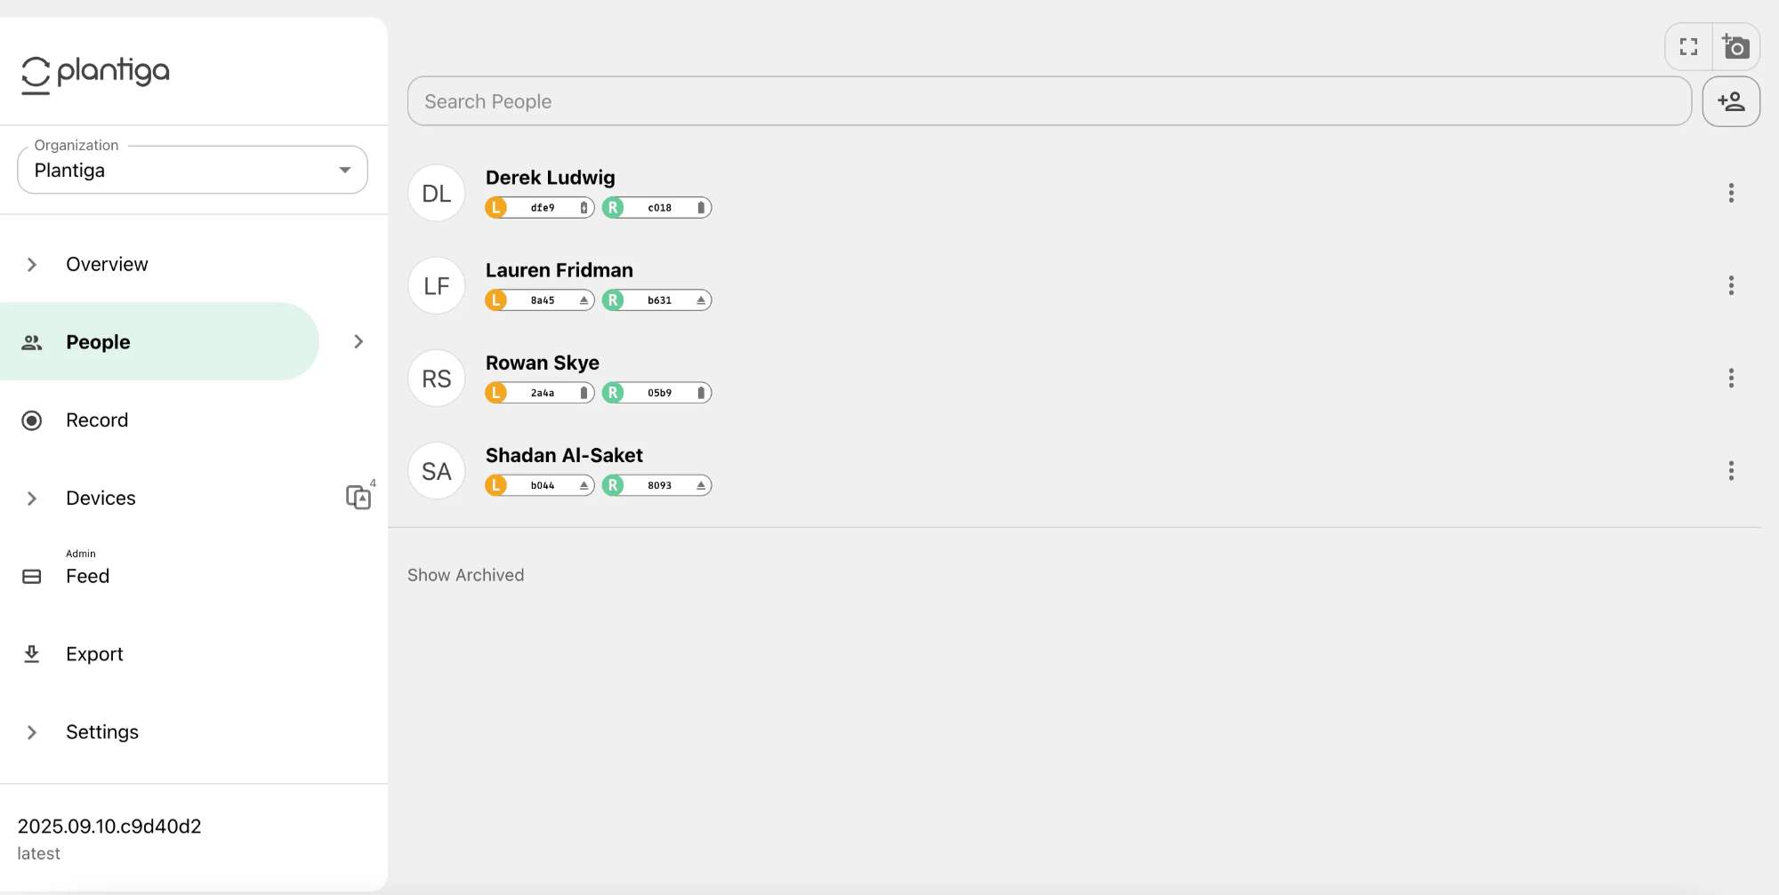1779x895 pixels.
Task: Open Lauren Fridman's three-dot options menu
Action: (1730, 285)
